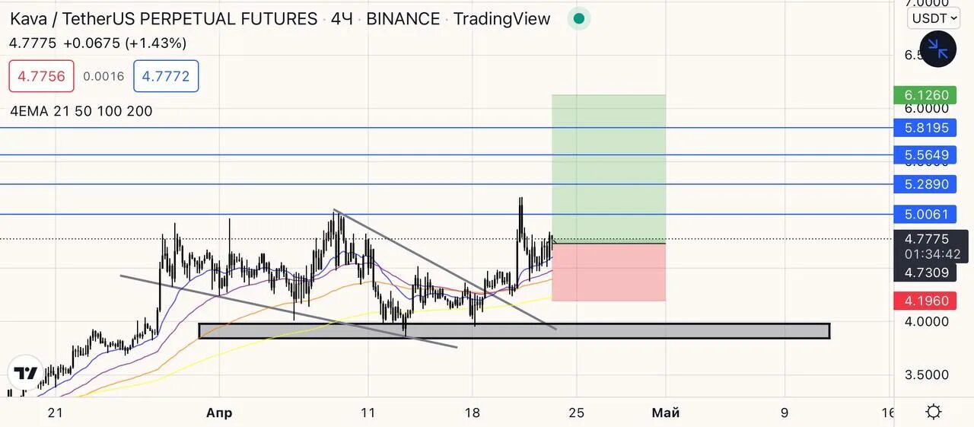Select the 5.0061 horizontal line price label
Image resolution: width=974 pixels, height=427 pixels.
click(926, 215)
